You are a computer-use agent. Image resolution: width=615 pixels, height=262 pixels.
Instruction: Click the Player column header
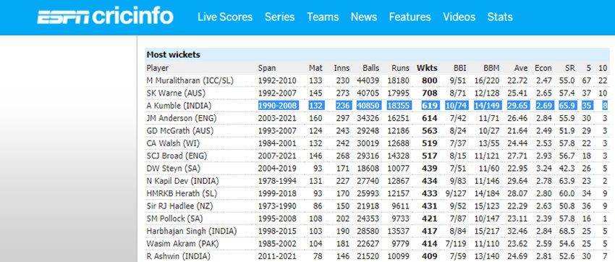[x=157, y=68]
